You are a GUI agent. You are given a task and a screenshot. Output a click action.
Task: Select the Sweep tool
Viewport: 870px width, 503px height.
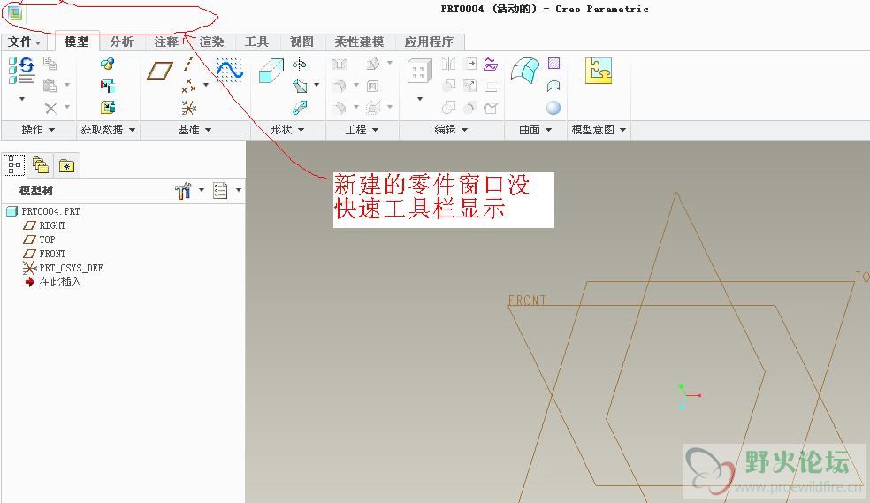pyautogui.click(x=301, y=86)
